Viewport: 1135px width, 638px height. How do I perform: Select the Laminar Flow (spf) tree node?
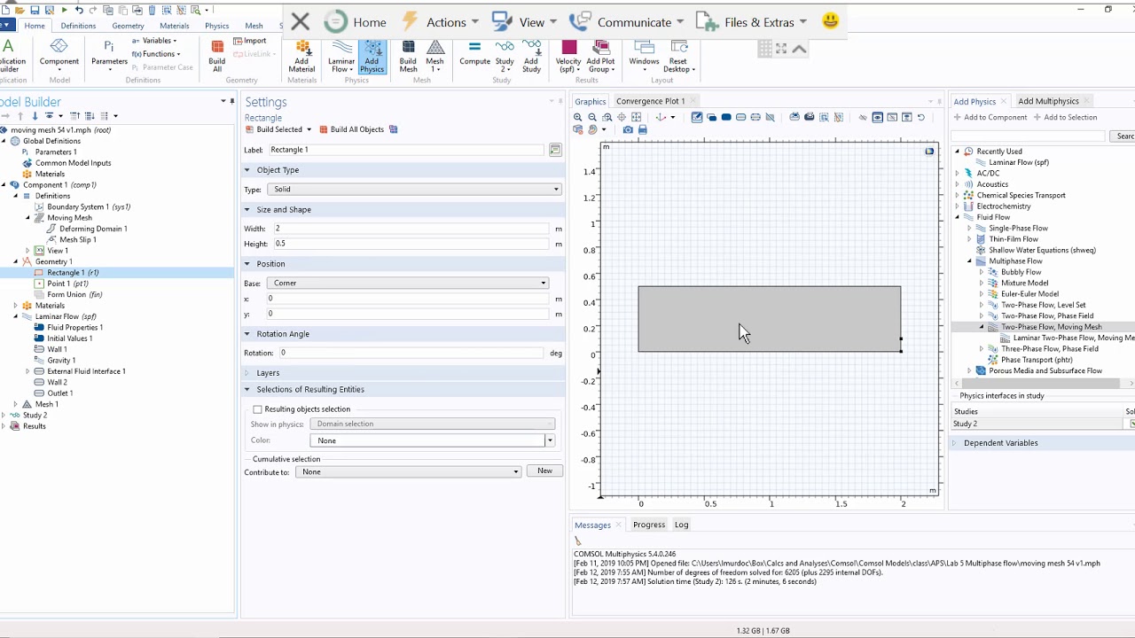[x=65, y=316]
